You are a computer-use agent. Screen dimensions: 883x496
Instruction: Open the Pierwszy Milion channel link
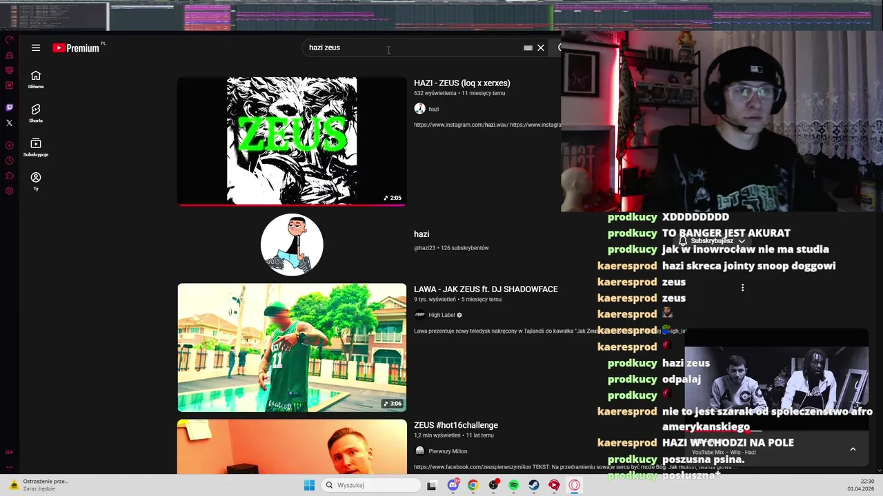[x=448, y=451]
